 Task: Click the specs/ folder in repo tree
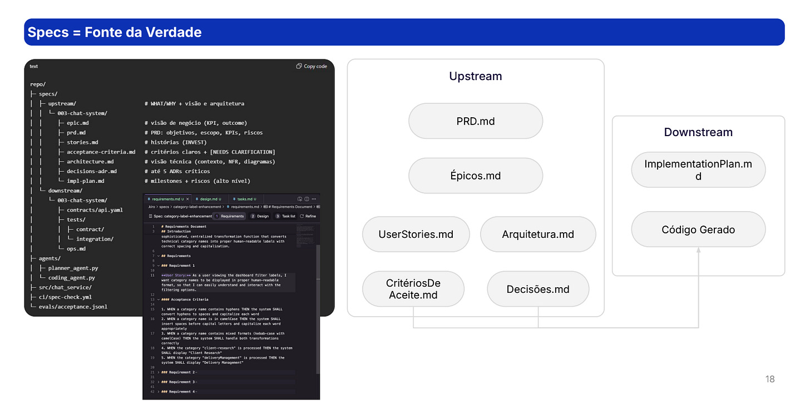click(x=48, y=94)
